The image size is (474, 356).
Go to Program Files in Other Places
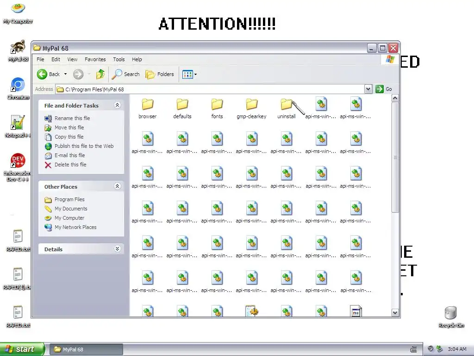[x=65, y=199]
